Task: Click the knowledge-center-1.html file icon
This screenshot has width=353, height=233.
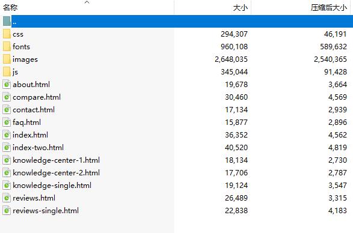Action: (7, 160)
